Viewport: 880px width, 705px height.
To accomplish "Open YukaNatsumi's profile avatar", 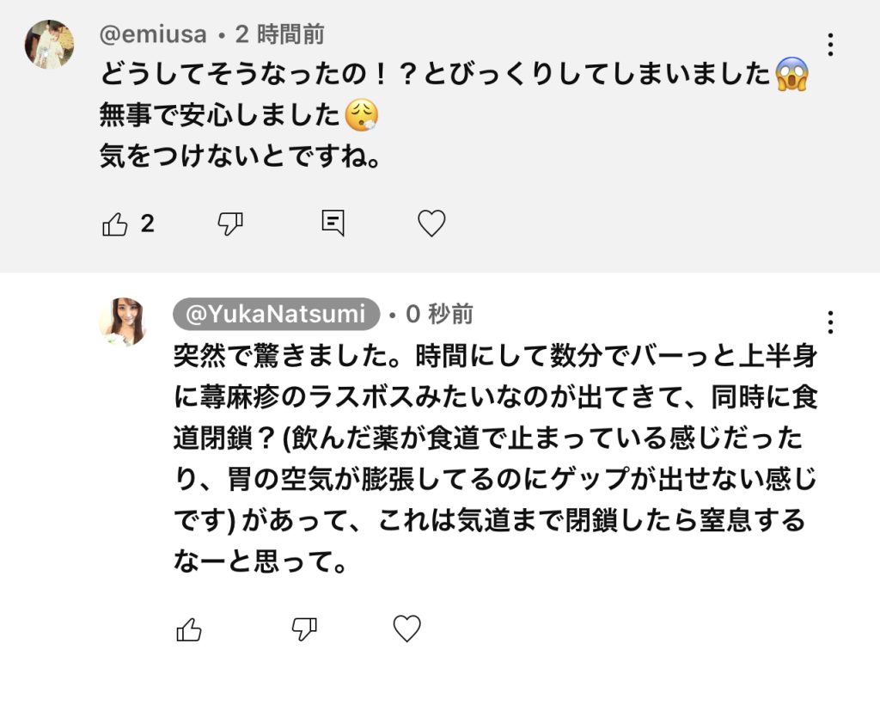I will [123, 322].
